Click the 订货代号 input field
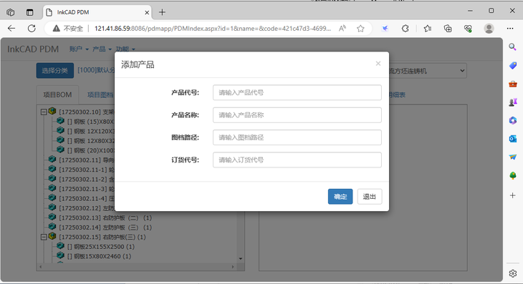Screen dimensions: 523x284 (x=297, y=160)
